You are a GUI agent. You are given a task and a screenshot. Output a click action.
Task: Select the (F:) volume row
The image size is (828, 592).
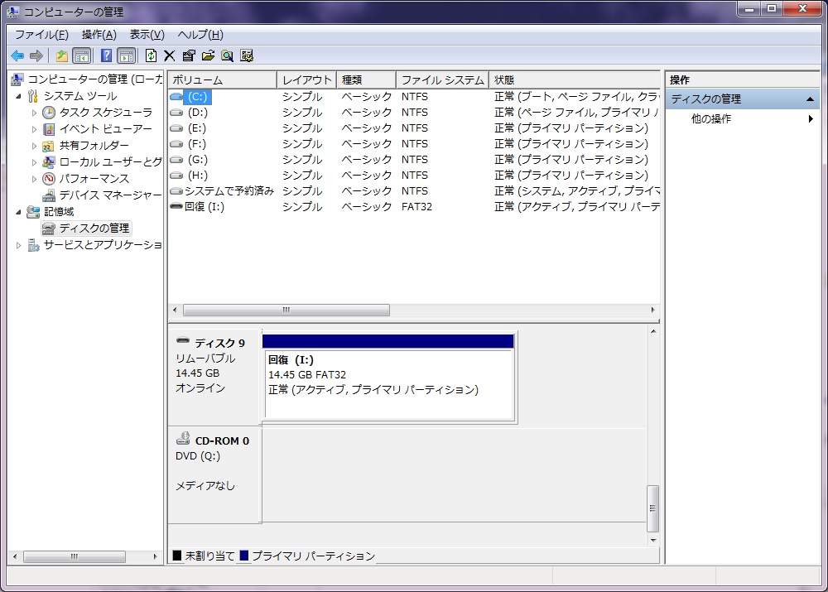(x=414, y=143)
